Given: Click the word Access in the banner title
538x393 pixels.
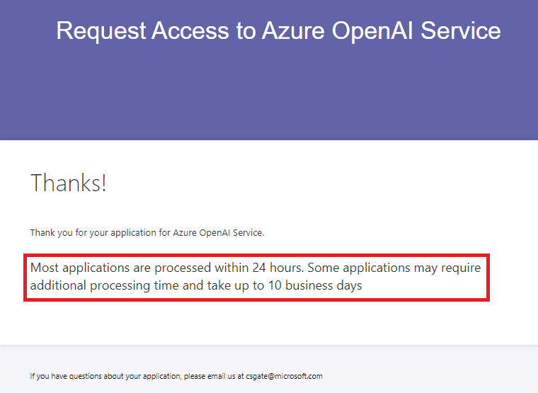Looking at the screenshot, I should (x=190, y=31).
